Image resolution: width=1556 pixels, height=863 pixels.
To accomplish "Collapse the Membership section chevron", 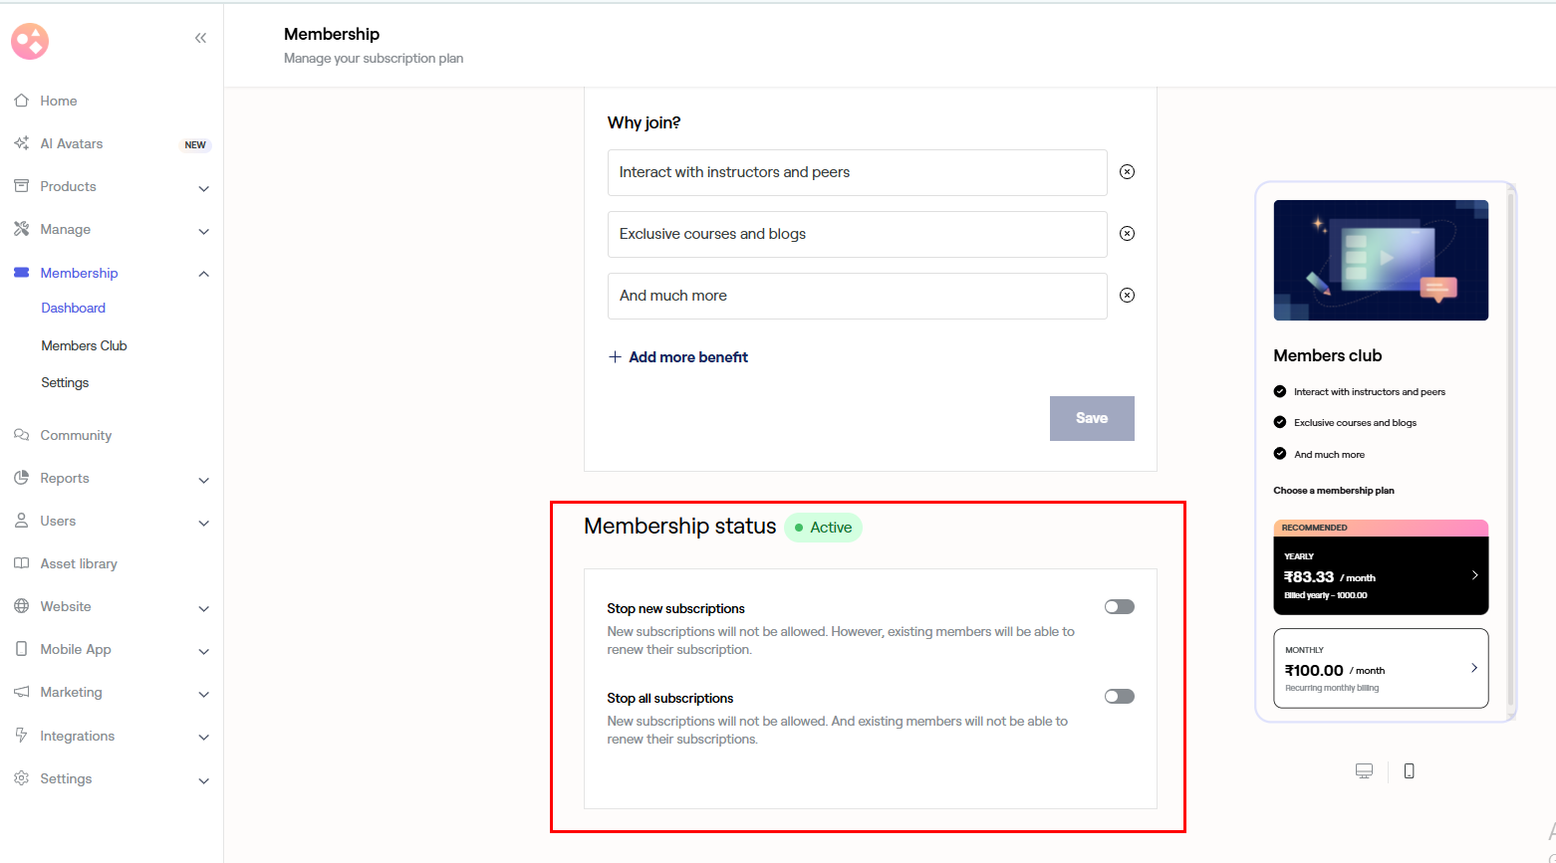I will [203, 274].
